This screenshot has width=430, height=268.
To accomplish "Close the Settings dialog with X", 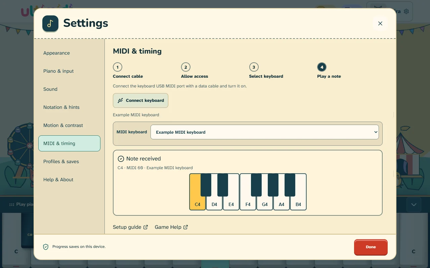I will tap(380, 23).
